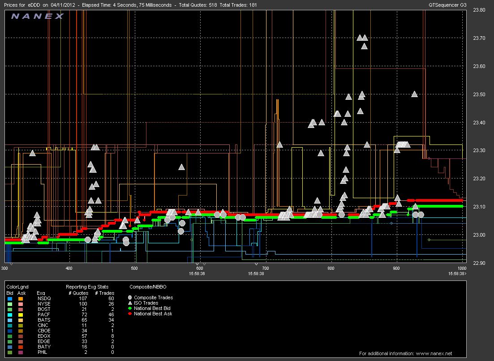The width and height of the screenshot is (494, 361).
Task: Click the ISO Trades triangle legend icon
Action: click(130, 303)
